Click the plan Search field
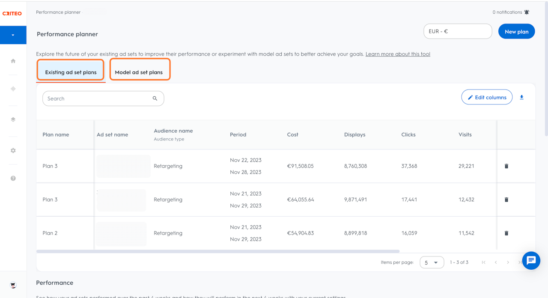 99,98
